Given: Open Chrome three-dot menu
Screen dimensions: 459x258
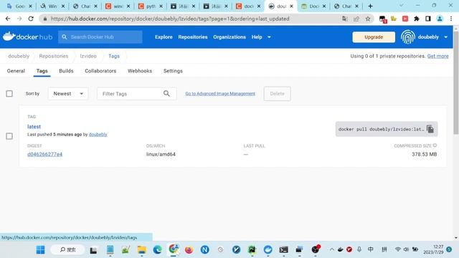Looking at the screenshot, I should [x=451, y=19].
